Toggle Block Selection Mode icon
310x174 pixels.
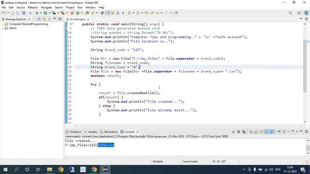[x=118, y=13]
